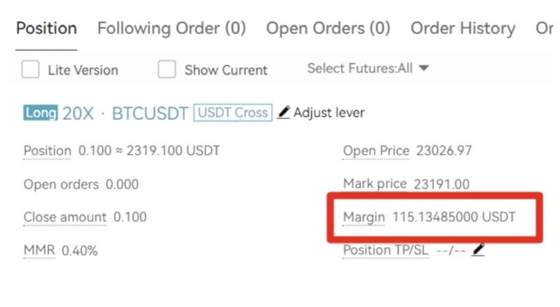The image size is (560, 307).
Task: Click the Mark price label
Action: click(375, 184)
